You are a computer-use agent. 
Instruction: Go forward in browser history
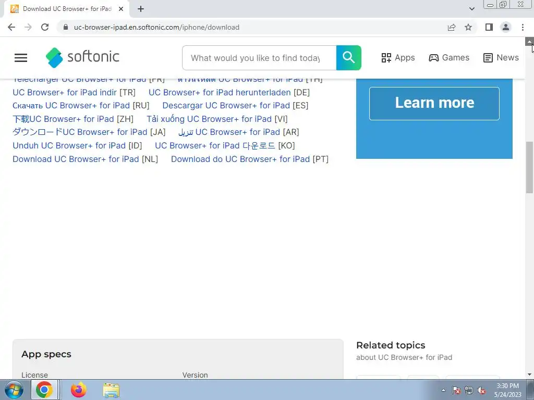[x=28, y=27]
